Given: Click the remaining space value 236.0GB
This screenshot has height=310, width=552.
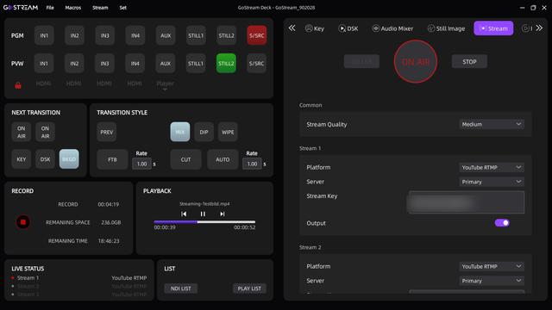Looking at the screenshot, I should tap(111, 222).
